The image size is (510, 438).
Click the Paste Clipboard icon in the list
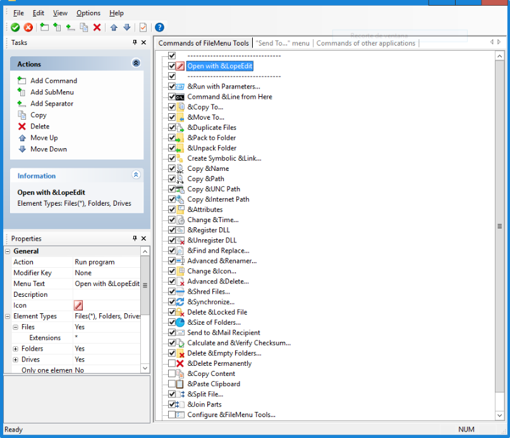180,384
